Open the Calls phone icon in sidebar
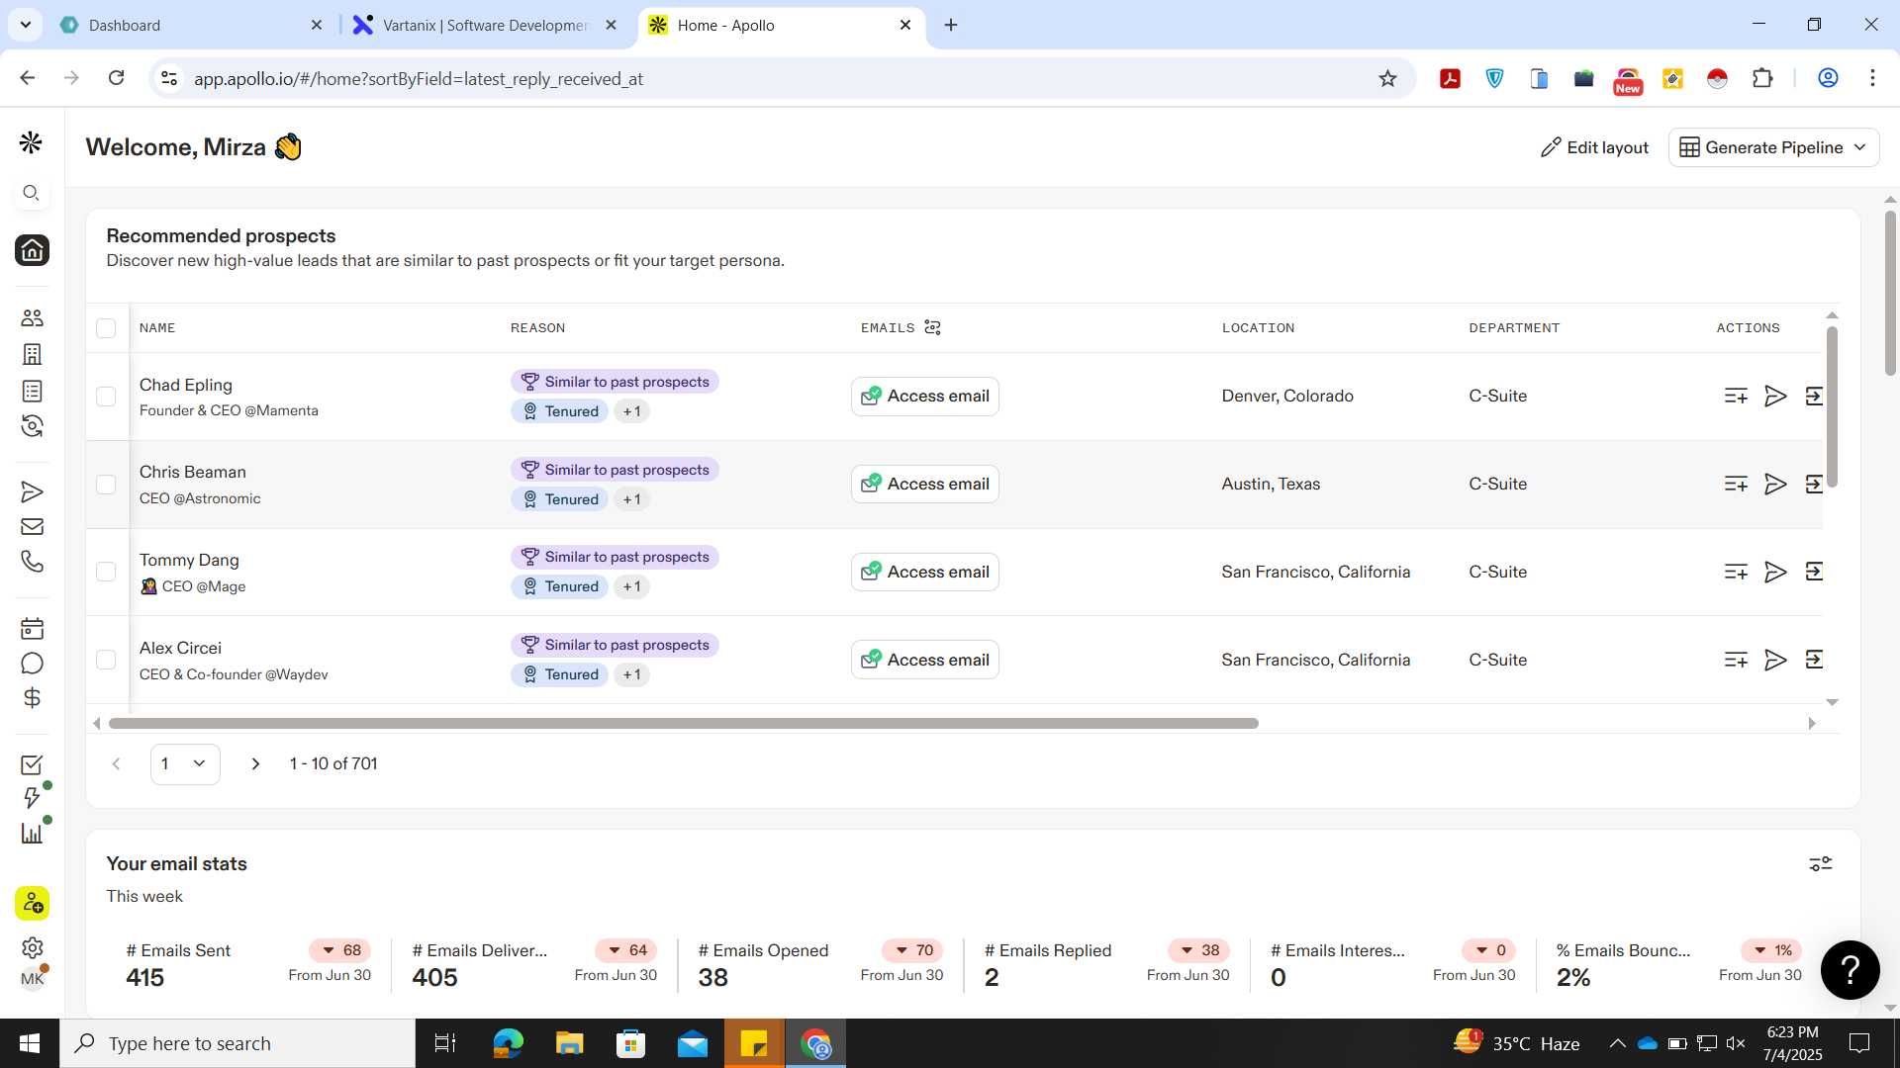Viewport: 1900px width, 1068px height. click(x=32, y=562)
